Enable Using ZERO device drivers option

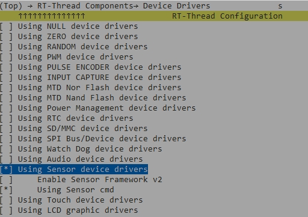69,37
